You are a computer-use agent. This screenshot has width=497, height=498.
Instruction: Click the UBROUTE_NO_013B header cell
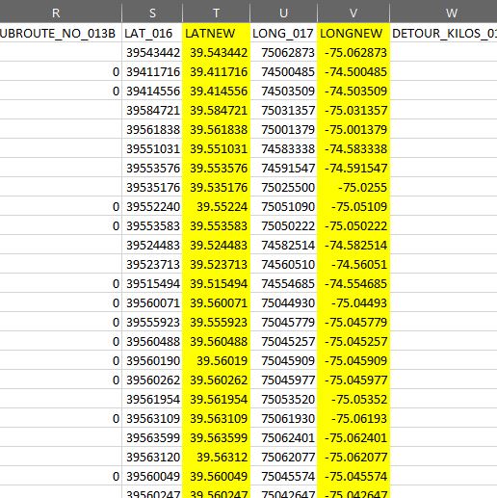[x=61, y=33]
